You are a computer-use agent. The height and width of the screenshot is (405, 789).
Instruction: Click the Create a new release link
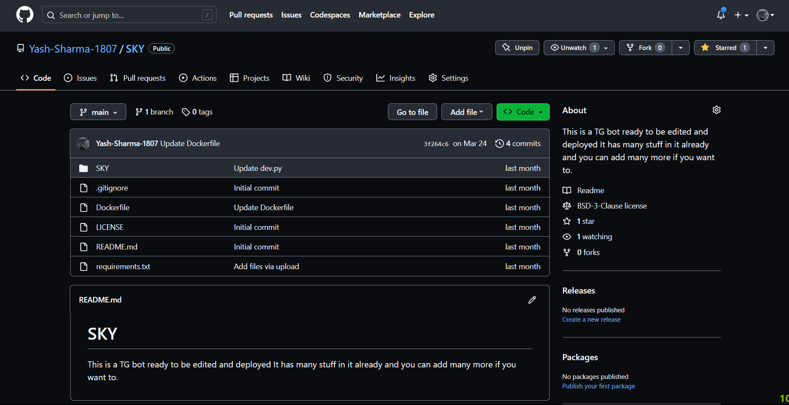coord(591,320)
